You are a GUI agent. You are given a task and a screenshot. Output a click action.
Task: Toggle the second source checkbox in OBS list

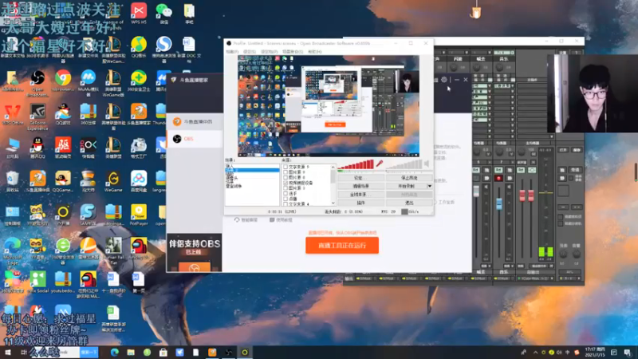pyautogui.click(x=286, y=172)
